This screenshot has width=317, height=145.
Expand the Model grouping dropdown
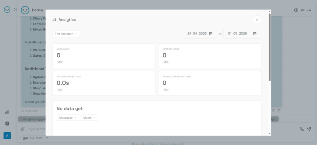pyautogui.click(x=89, y=117)
